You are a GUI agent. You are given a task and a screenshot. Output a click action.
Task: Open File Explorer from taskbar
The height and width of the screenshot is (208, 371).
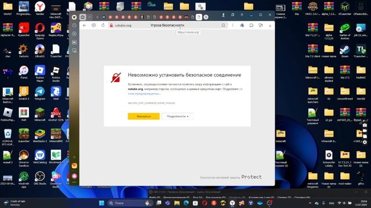point(177,203)
